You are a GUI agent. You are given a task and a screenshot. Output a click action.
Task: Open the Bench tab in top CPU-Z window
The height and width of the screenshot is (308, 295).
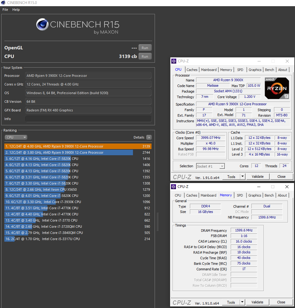click(x=270, y=70)
